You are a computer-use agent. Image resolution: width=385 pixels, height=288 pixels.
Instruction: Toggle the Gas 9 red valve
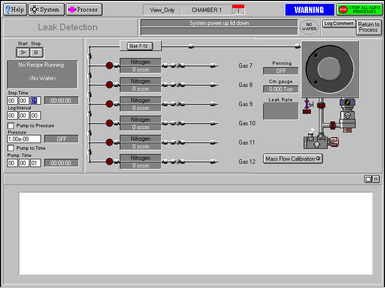point(109,104)
